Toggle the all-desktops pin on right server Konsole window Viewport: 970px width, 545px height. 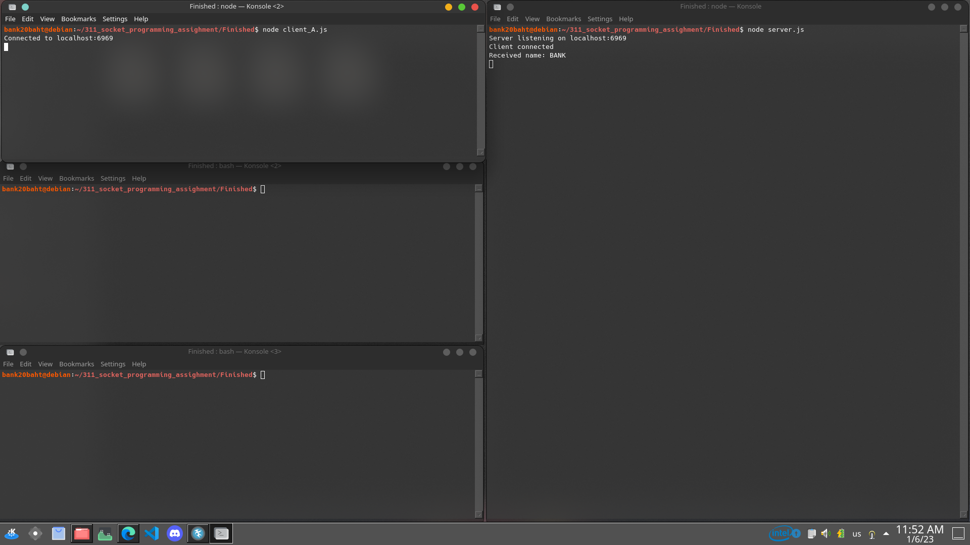510,7
